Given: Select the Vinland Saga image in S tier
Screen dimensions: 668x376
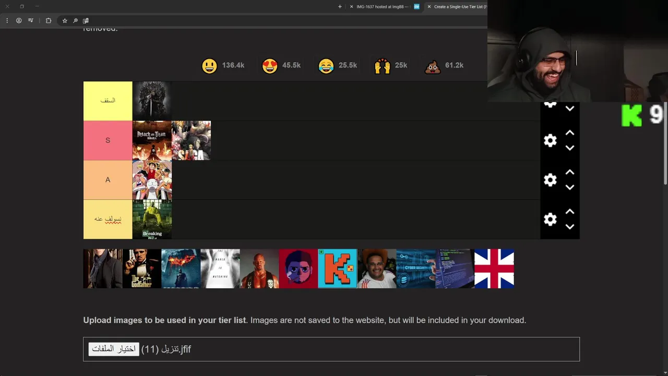Looking at the screenshot, I should click(x=191, y=140).
